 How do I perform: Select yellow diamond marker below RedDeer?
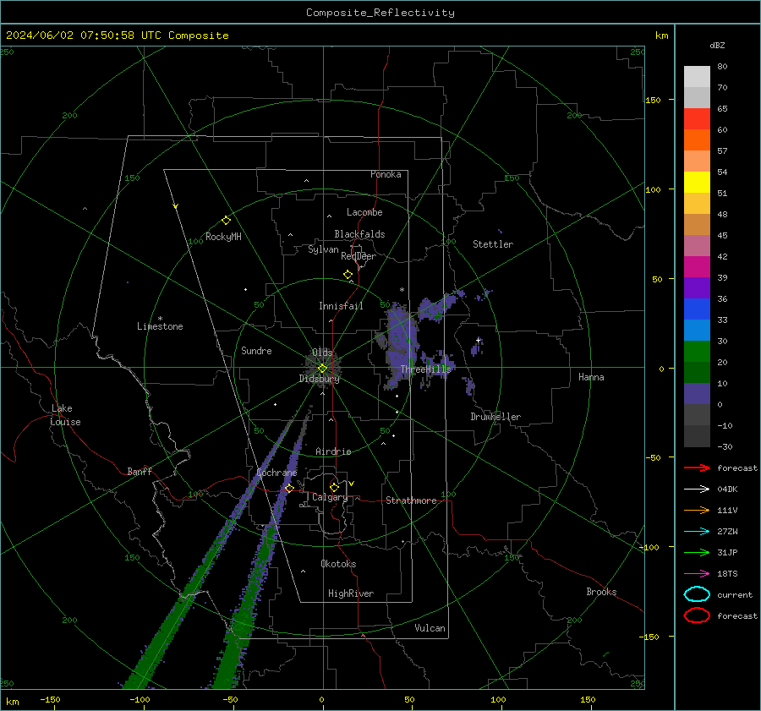[348, 275]
